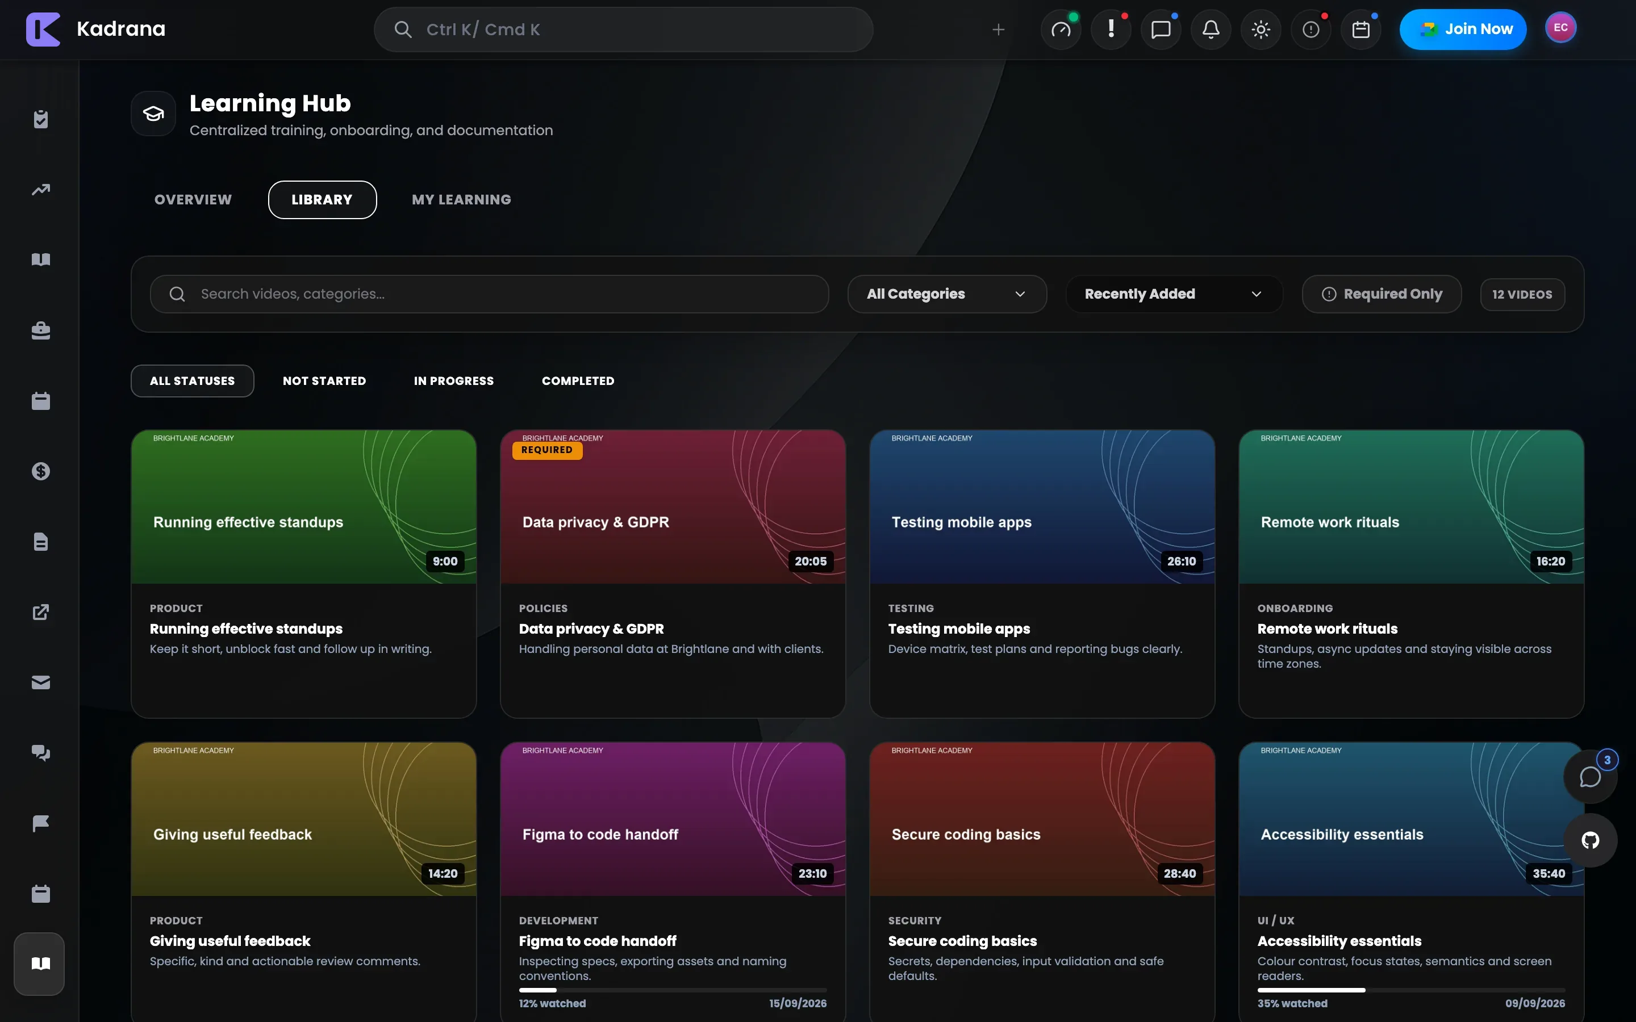1636x1022 pixels.
Task: Filter by In Progress status
Action: (x=454, y=381)
